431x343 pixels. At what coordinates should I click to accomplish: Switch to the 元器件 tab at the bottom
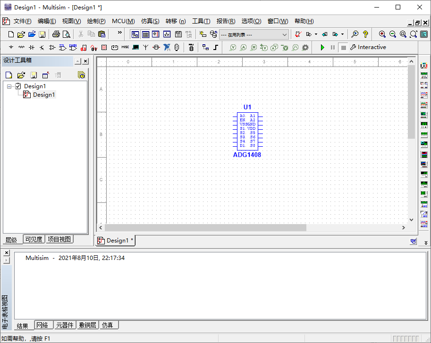(x=65, y=325)
